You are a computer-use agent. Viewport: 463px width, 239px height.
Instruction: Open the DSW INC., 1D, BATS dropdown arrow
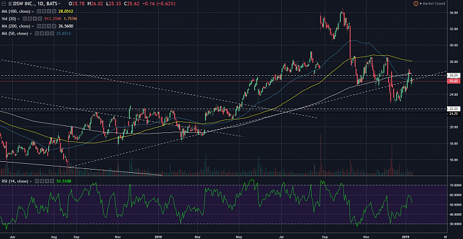pos(60,4)
